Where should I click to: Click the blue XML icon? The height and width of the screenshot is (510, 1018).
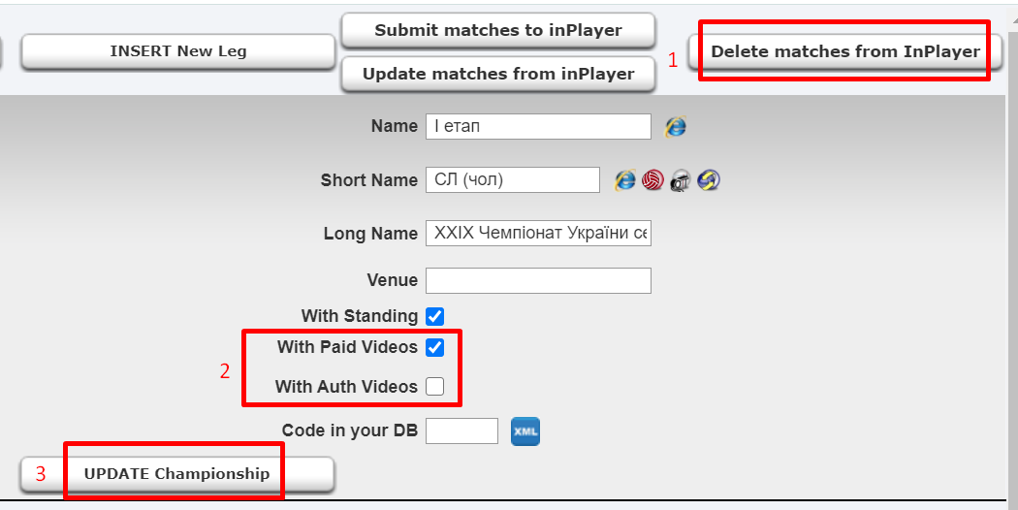[525, 431]
